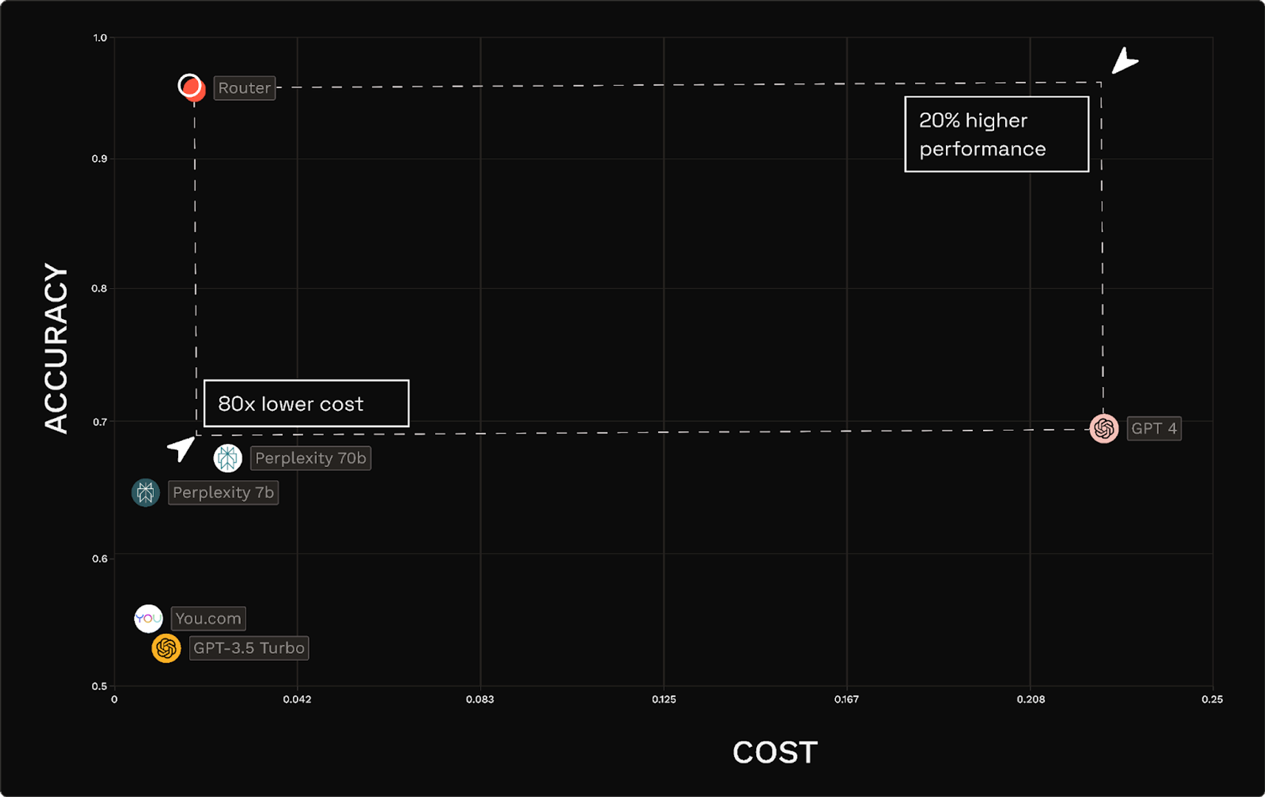Click the GPT 4 OpenAI logo marker
The image size is (1265, 797).
click(x=1104, y=428)
